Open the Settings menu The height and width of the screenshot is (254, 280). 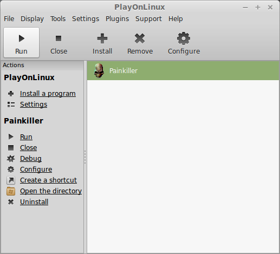coord(86,19)
